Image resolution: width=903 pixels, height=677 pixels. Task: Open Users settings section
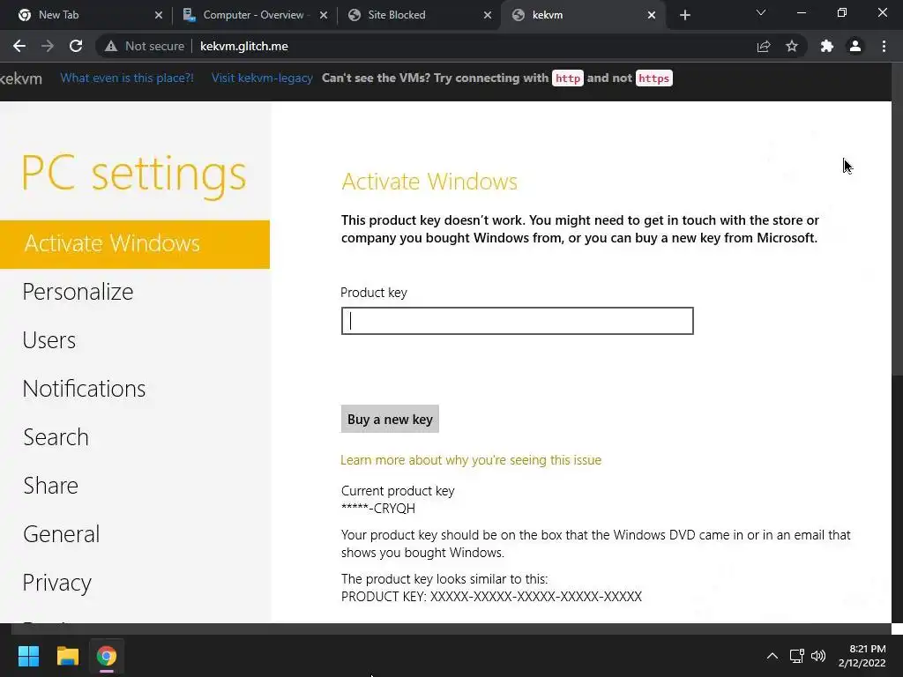pyautogui.click(x=49, y=340)
